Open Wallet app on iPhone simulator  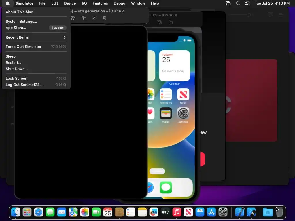[166, 113]
